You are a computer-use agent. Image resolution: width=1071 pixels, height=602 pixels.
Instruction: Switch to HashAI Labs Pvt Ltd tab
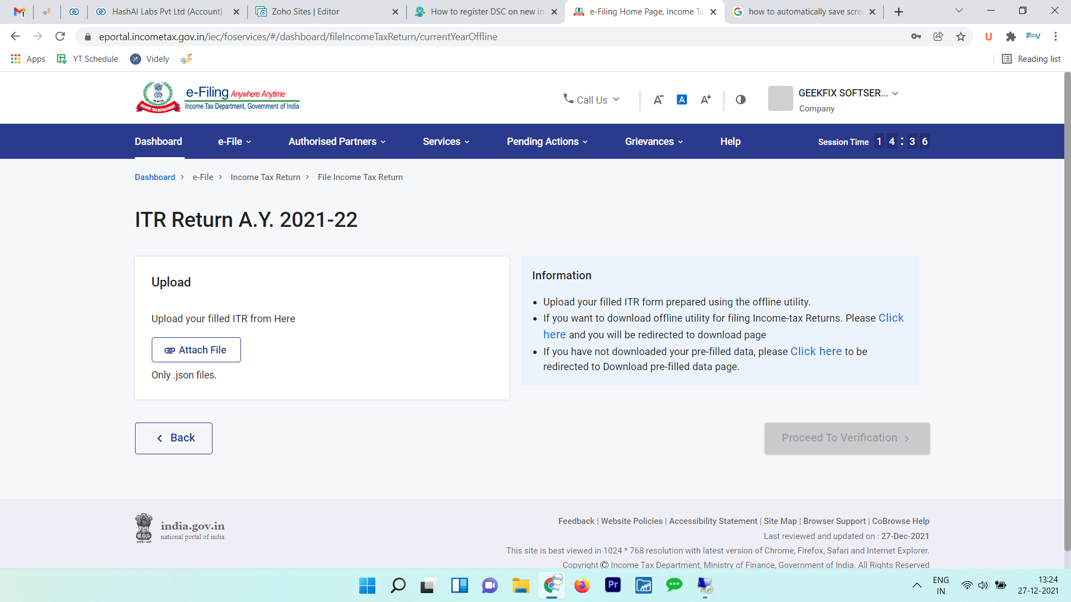pyautogui.click(x=167, y=12)
